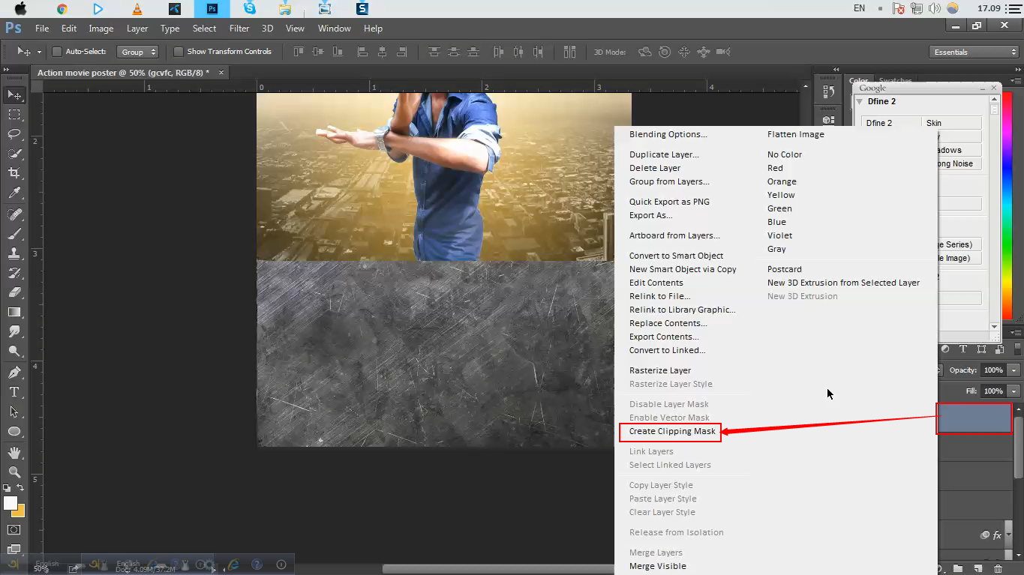
Task: Select the Gradient tool
Action: (15, 312)
